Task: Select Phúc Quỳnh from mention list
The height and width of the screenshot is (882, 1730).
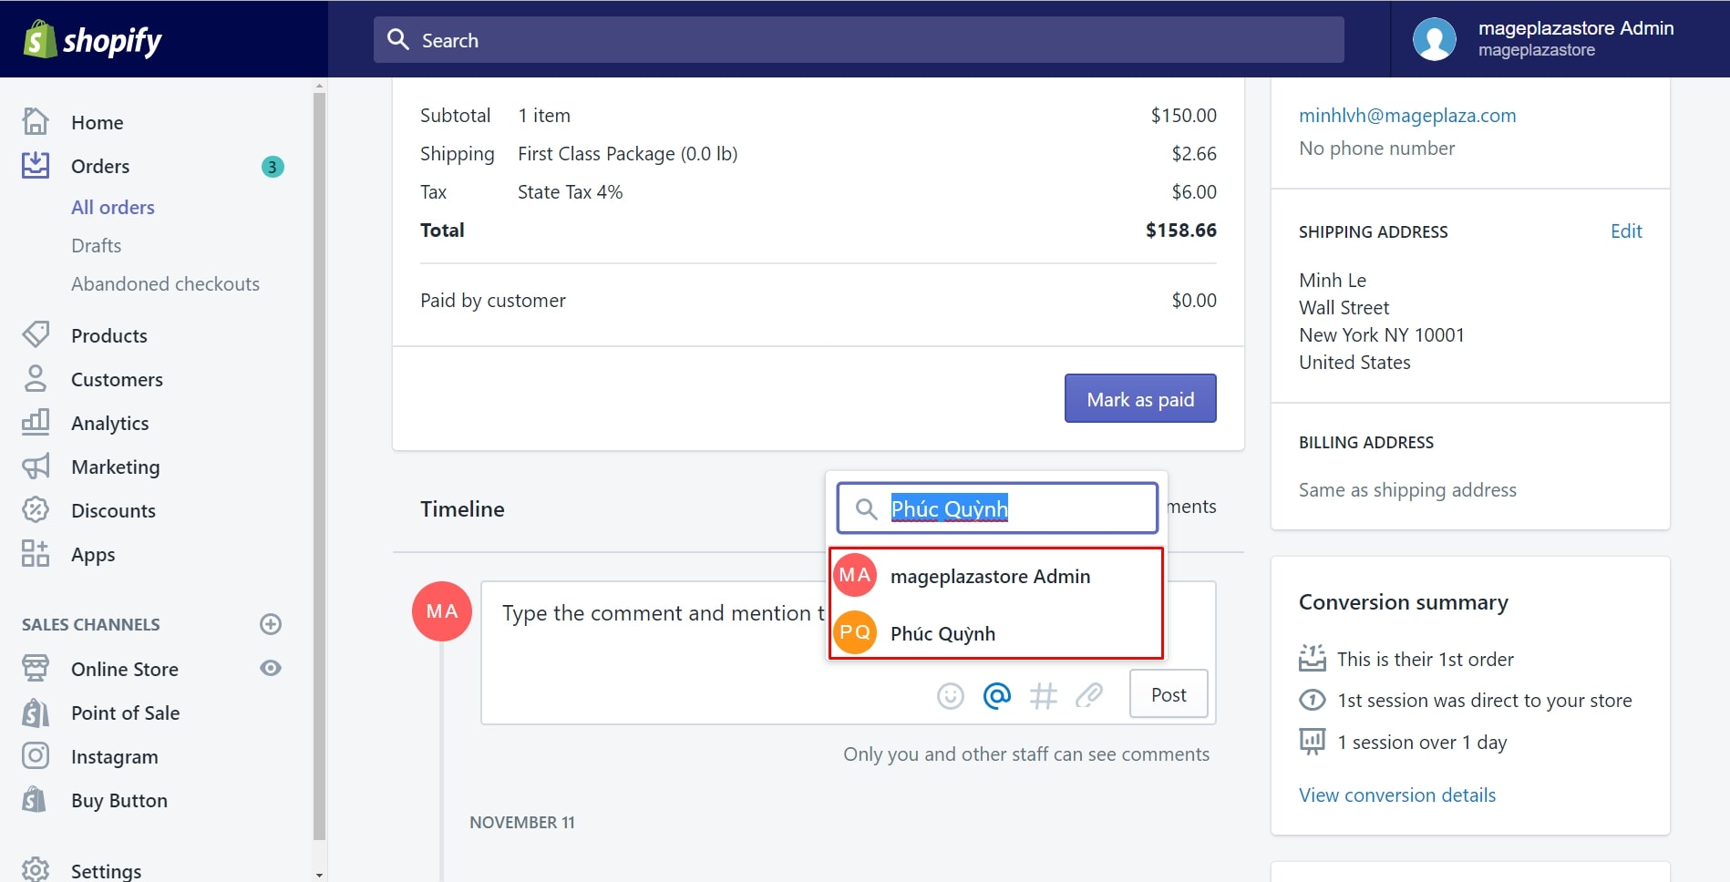Action: (x=942, y=633)
